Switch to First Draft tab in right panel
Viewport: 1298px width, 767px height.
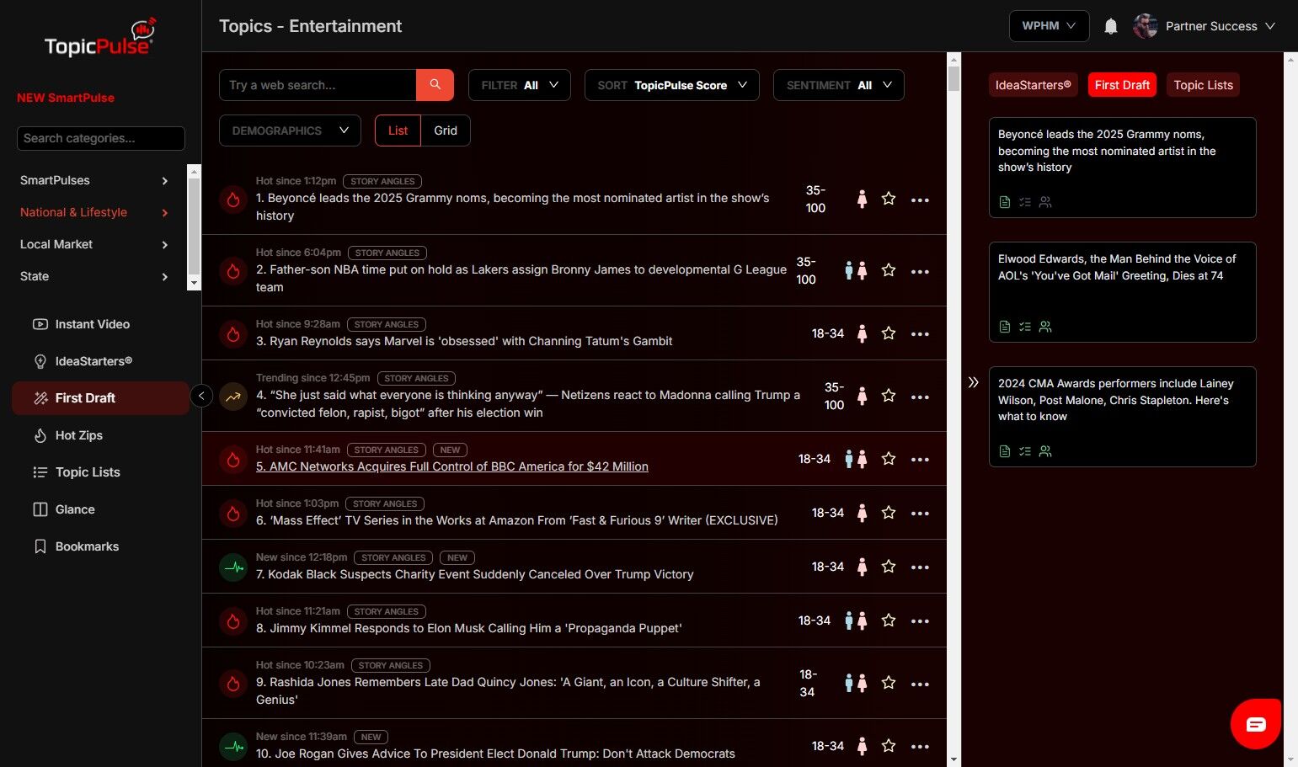point(1122,85)
